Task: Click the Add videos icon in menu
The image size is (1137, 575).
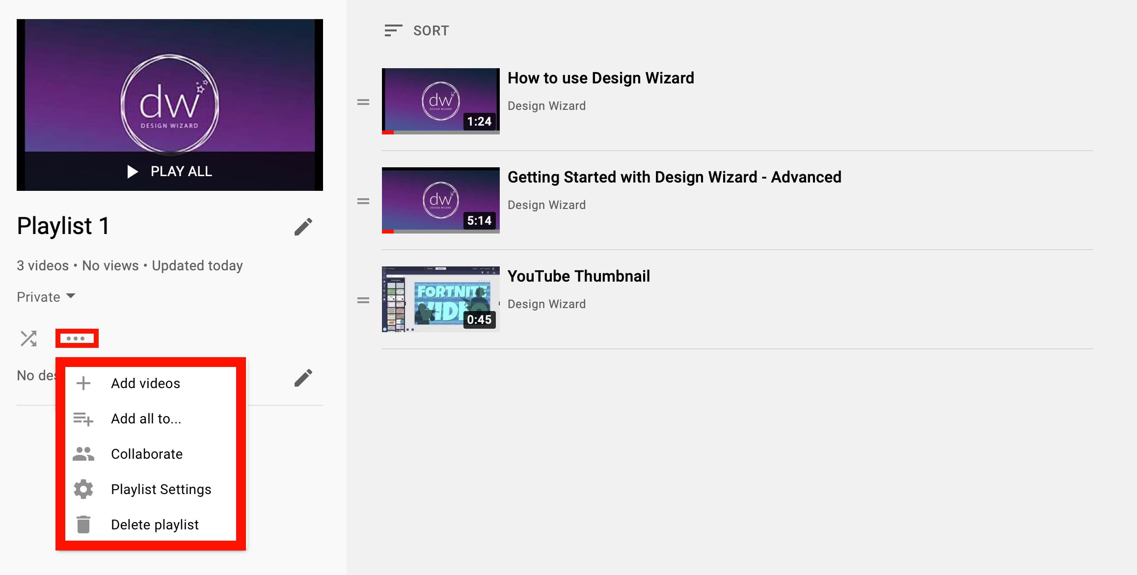Action: tap(83, 382)
